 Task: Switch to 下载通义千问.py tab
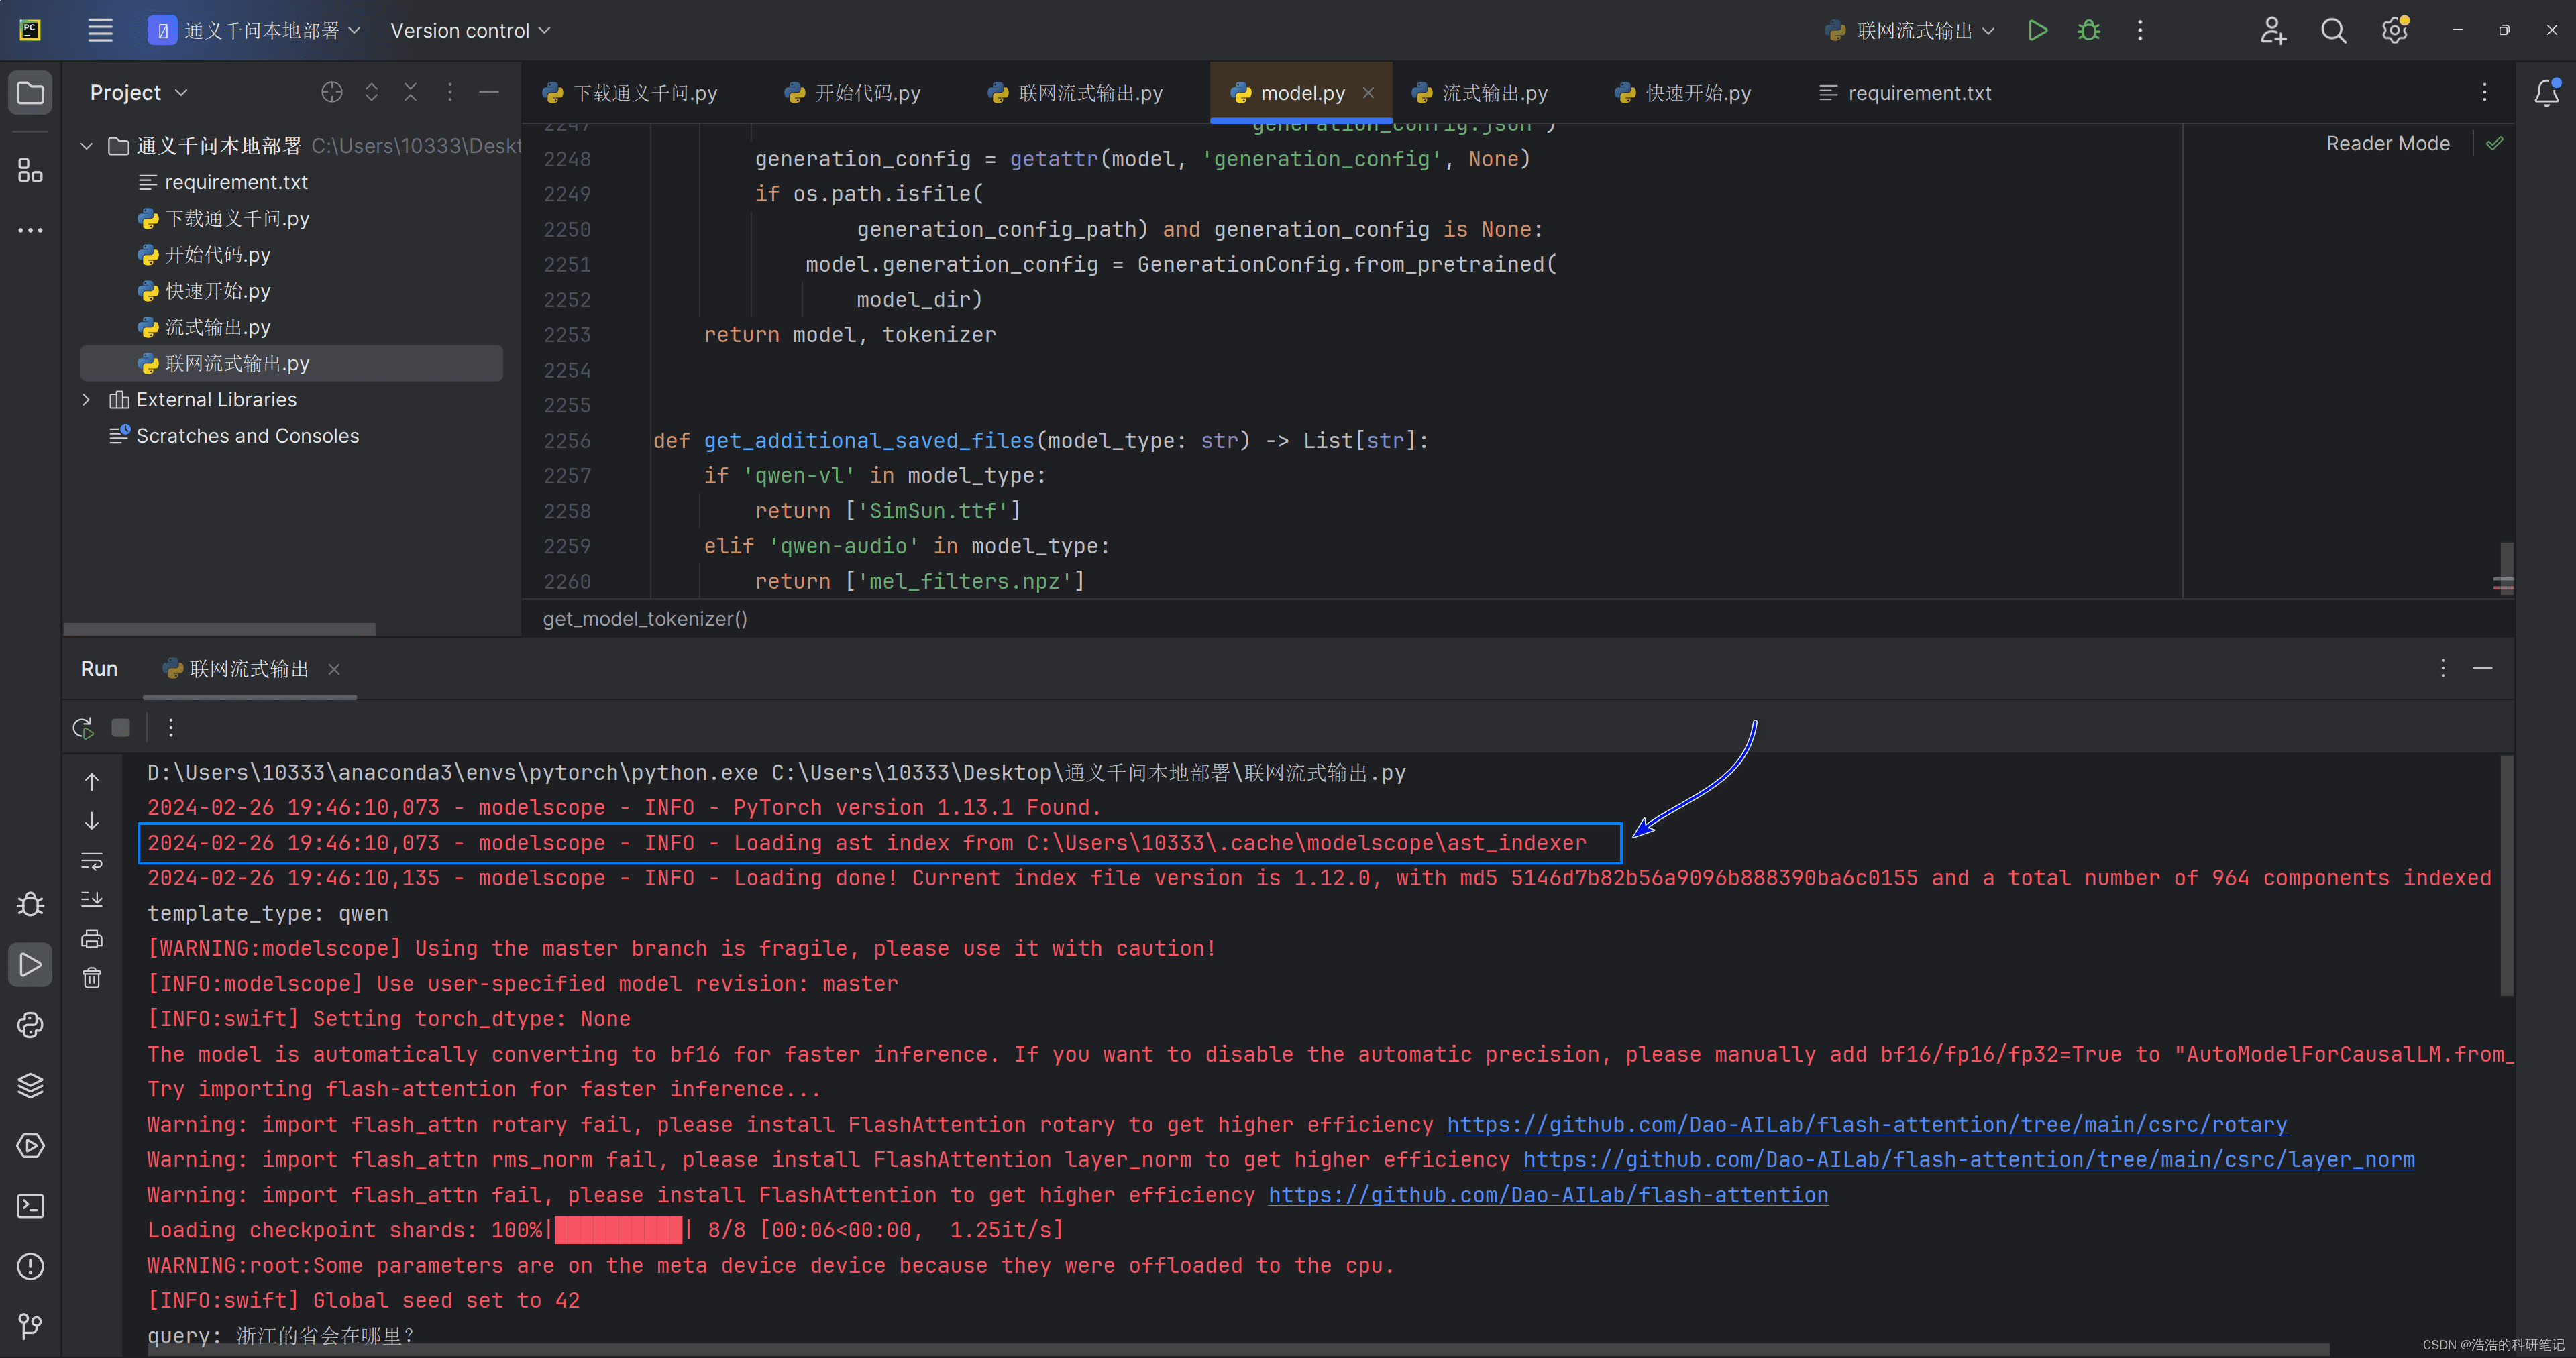tap(630, 93)
